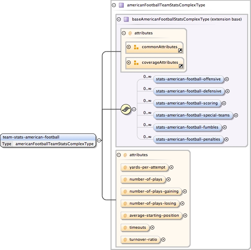
Task: Expand stats-american-football-offensive element
Action: click(x=227, y=79)
